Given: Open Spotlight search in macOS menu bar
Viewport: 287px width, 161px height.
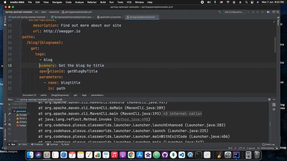Looking at the screenshot, I should click(x=246, y=2).
